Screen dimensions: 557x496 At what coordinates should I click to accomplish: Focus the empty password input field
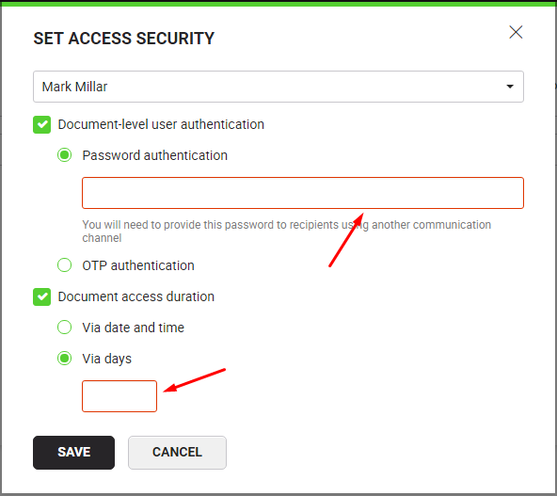303,193
